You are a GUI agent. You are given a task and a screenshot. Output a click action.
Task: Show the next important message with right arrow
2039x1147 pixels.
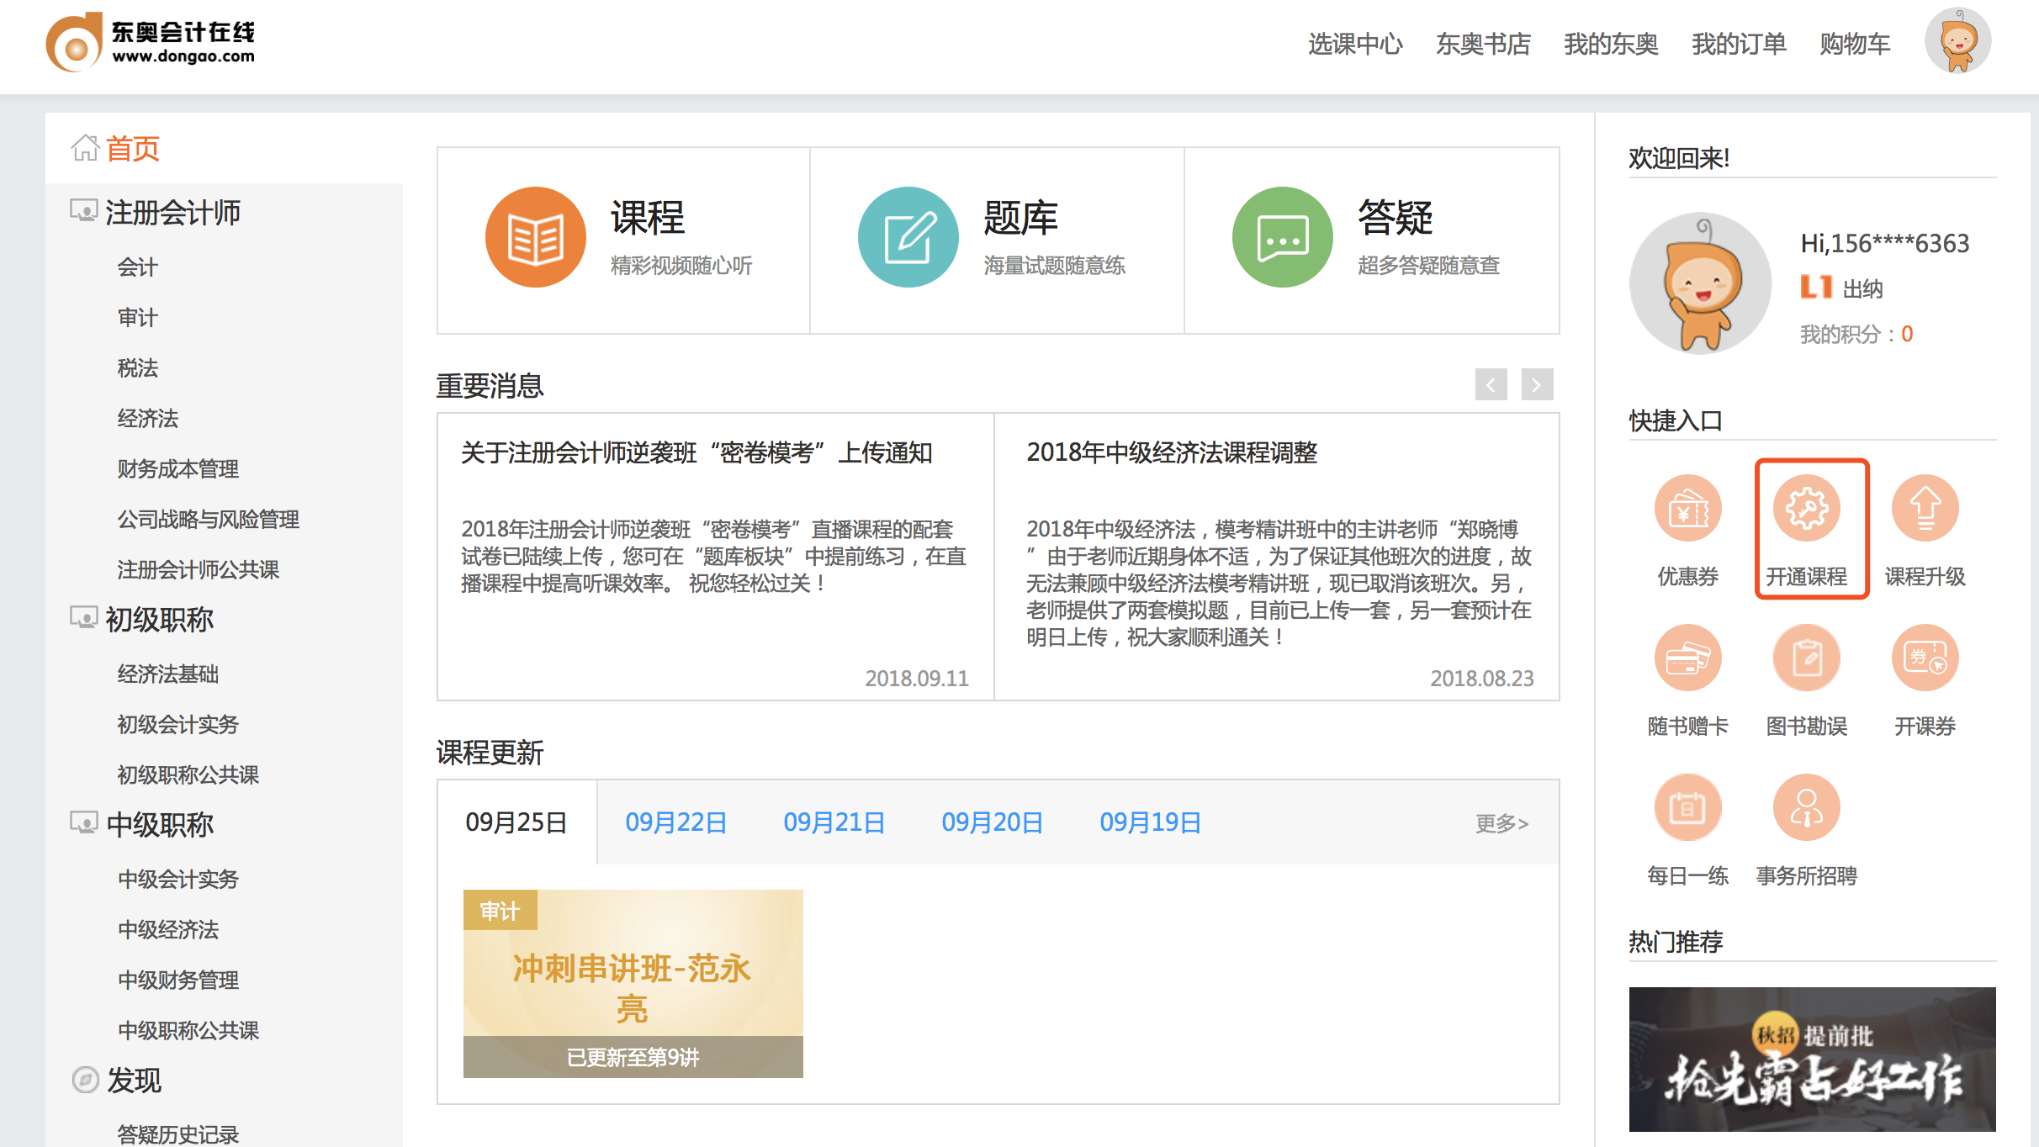tap(1537, 385)
